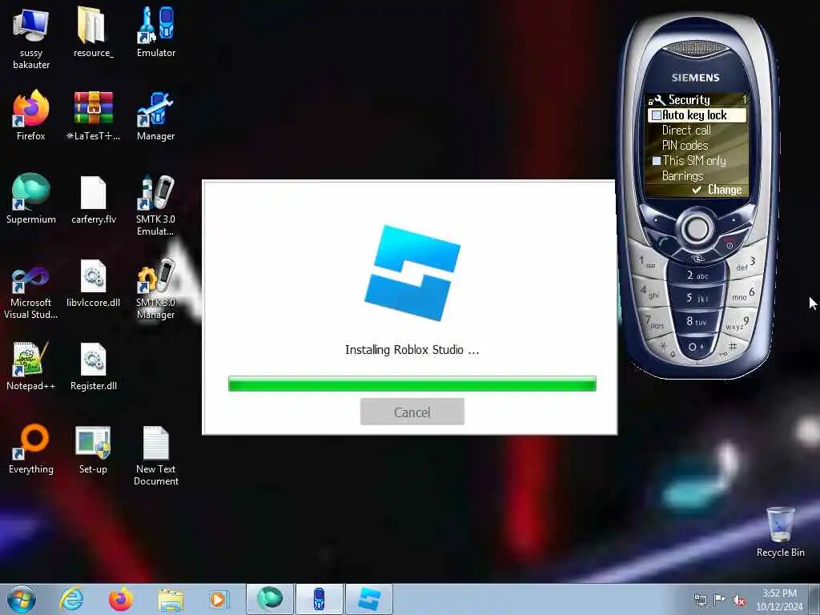
Task: Run the Set-up installer icon
Action: 93,448
